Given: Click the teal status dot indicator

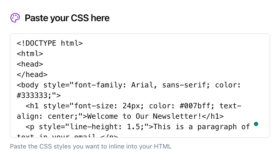Looking at the screenshot, I should (x=256, y=124).
